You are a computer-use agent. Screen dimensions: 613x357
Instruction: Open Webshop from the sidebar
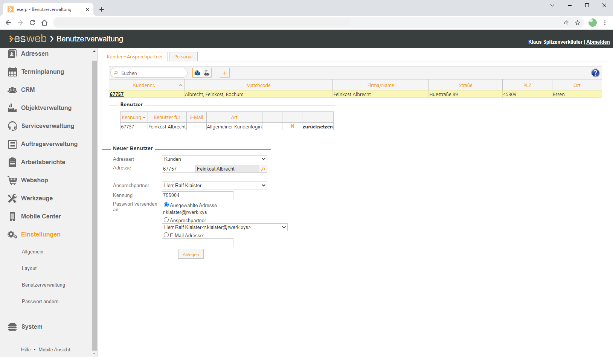pyautogui.click(x=34, y=180)
